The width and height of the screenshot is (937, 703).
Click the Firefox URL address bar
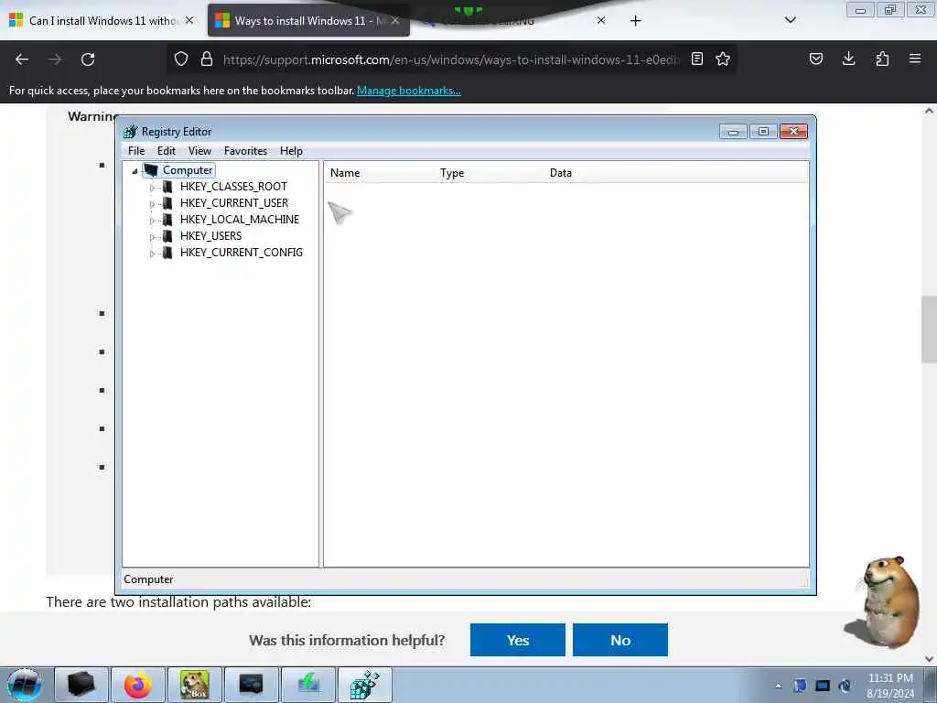450,59
